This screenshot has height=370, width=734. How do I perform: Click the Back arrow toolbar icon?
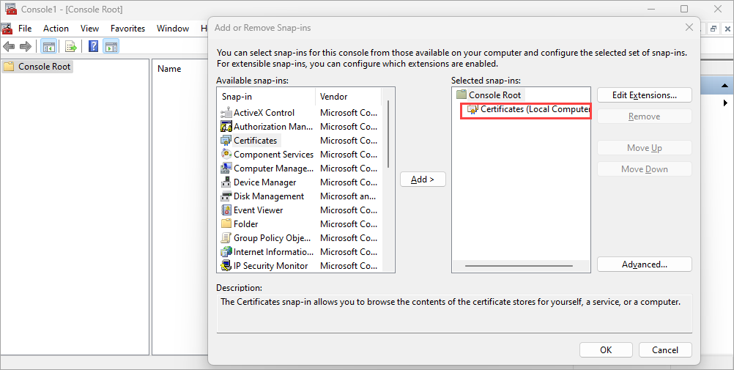pos(9,46)
